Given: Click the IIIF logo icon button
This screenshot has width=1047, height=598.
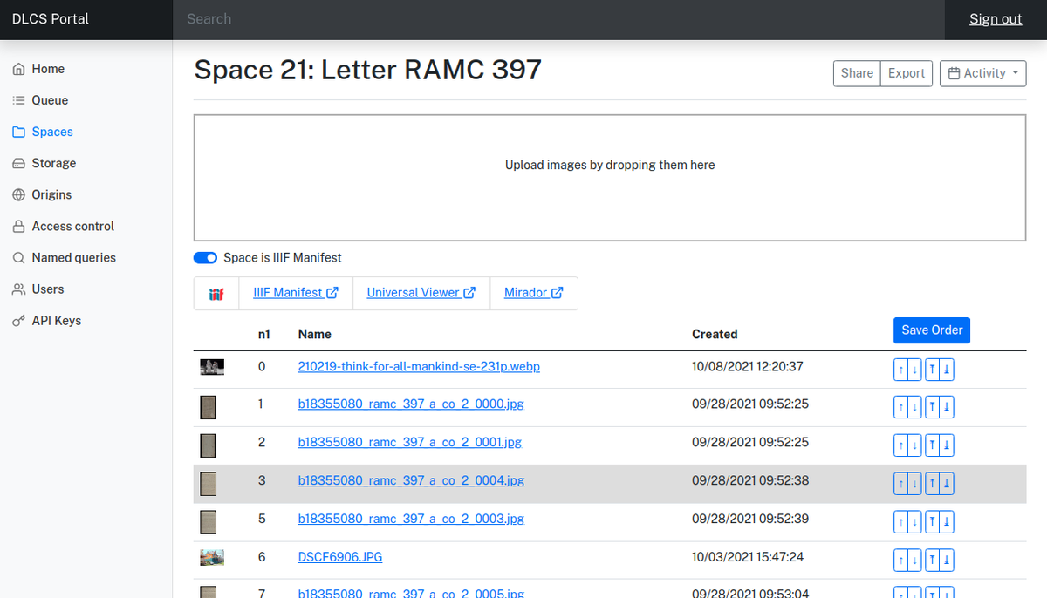Looking at the screenshot, I should pos(216,294).
